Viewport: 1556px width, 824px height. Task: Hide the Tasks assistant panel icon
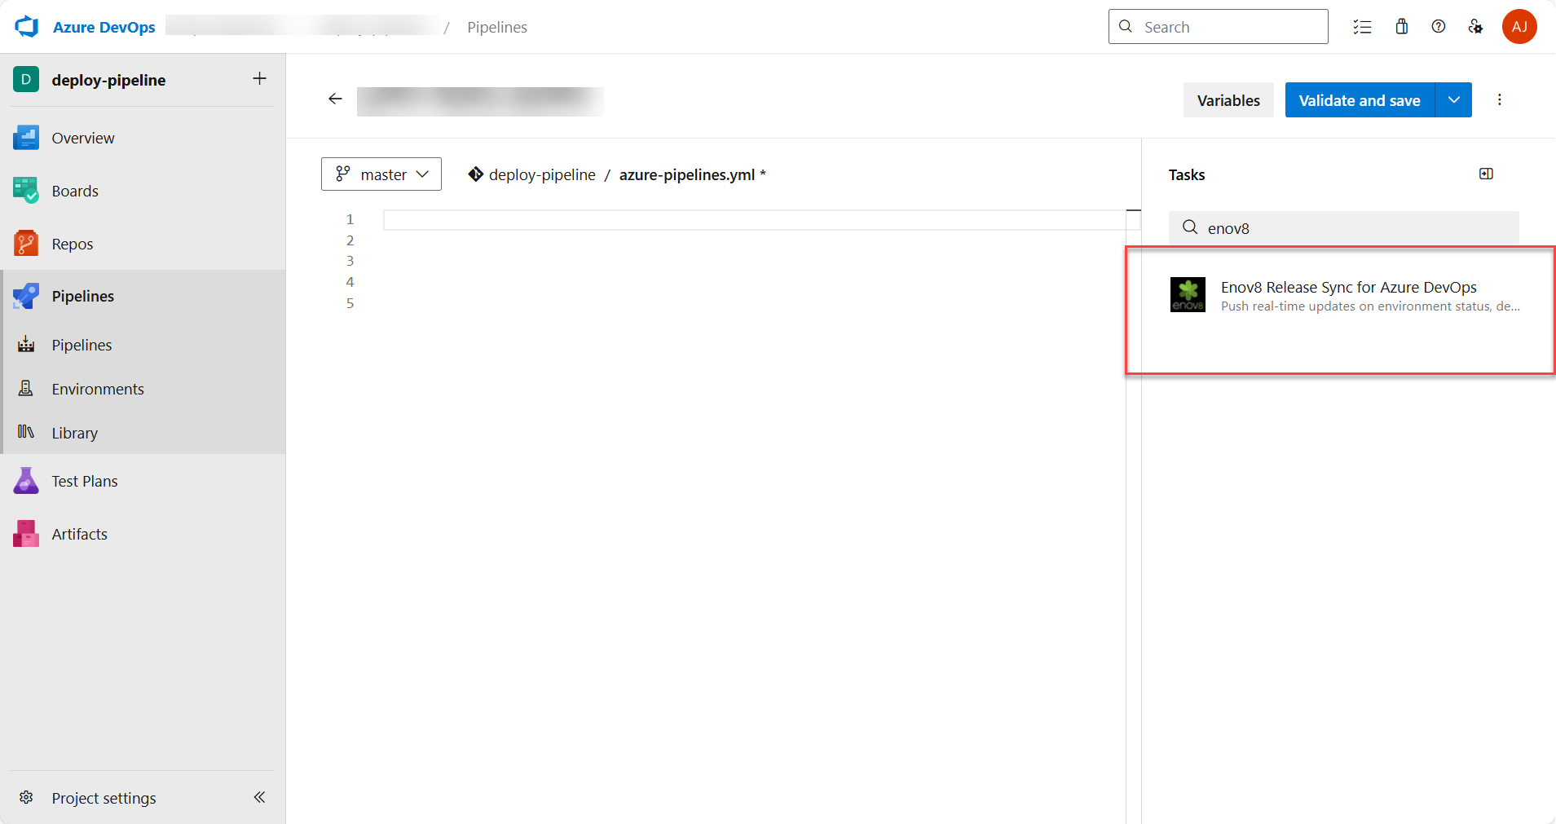tap(1485, 174)
